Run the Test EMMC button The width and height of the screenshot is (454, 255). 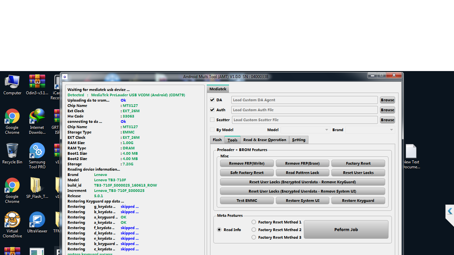coord(247,201)
